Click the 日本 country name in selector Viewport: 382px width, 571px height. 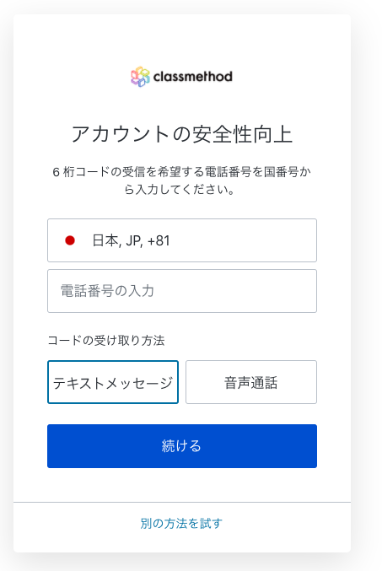[105, 240]
